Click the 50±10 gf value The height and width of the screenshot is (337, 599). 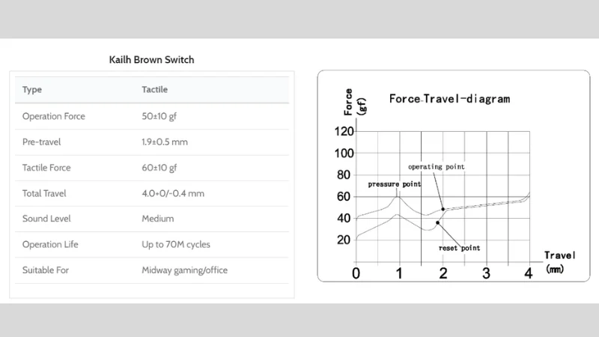(x=159, y=116)
